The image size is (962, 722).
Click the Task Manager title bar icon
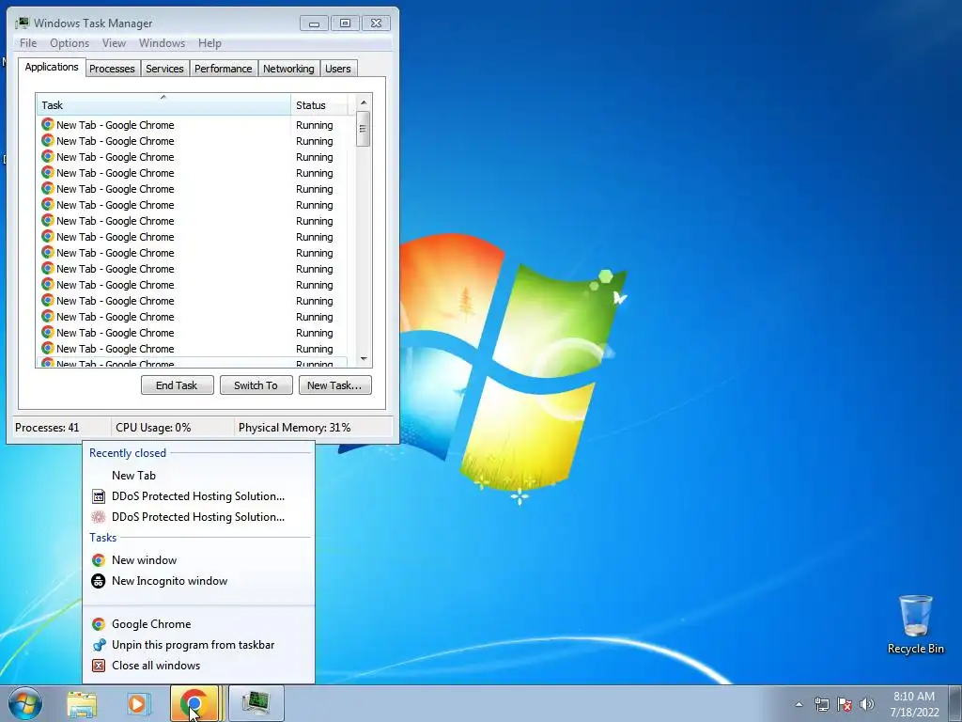[x=23, y=23]
